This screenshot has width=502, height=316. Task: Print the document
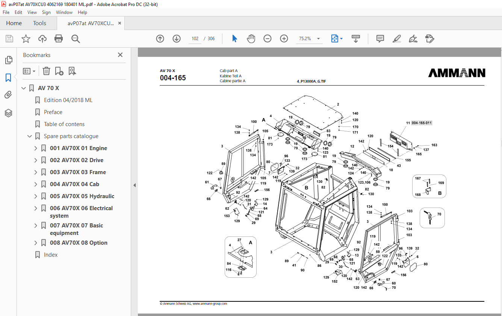tap(59, 39)
